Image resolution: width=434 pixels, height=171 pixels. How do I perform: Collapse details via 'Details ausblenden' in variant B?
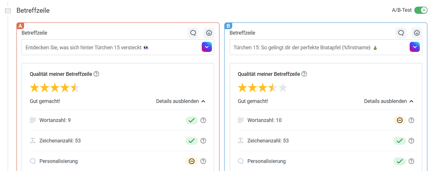(388, 101)
